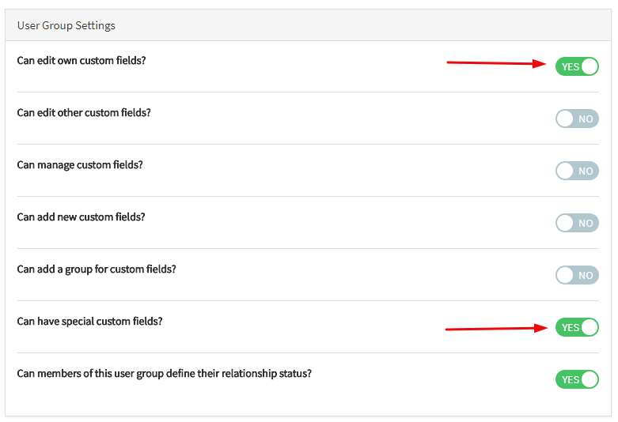Turn on 'Can manage custom fields?' switch

pos(577,171)
